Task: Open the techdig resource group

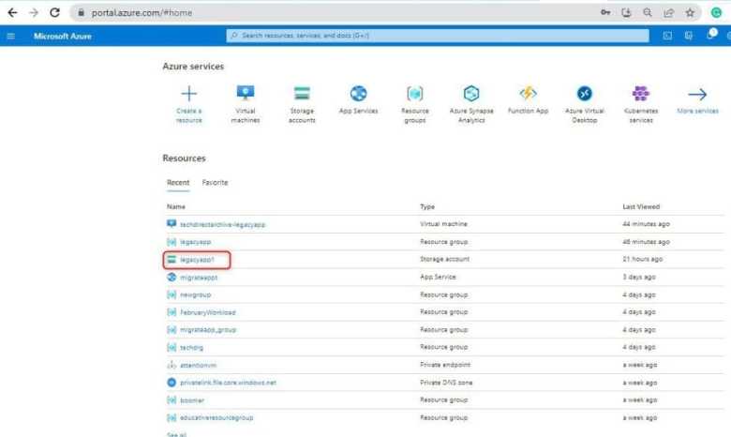Action: (x=191, y=348)
